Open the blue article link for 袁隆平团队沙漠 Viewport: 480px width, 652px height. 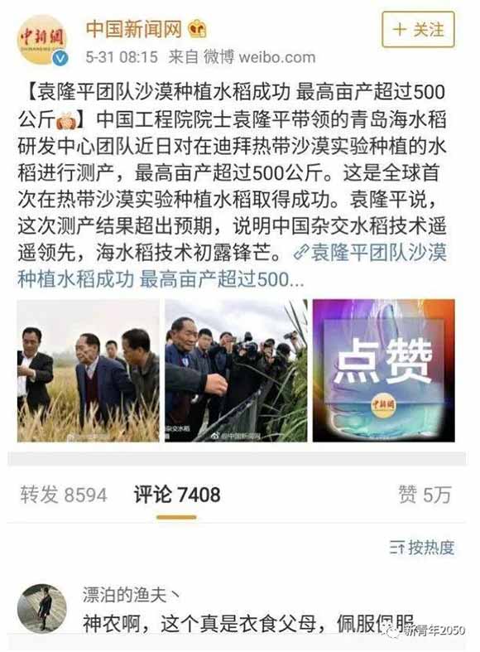click(x=233, y=266)
